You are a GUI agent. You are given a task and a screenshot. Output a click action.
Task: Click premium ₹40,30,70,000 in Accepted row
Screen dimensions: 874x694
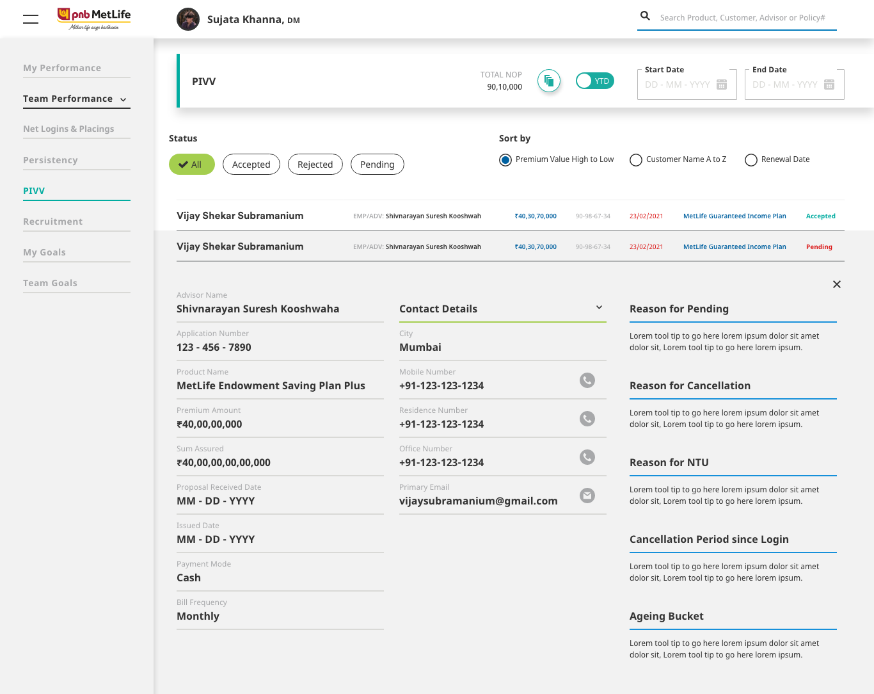click(536, 216)
